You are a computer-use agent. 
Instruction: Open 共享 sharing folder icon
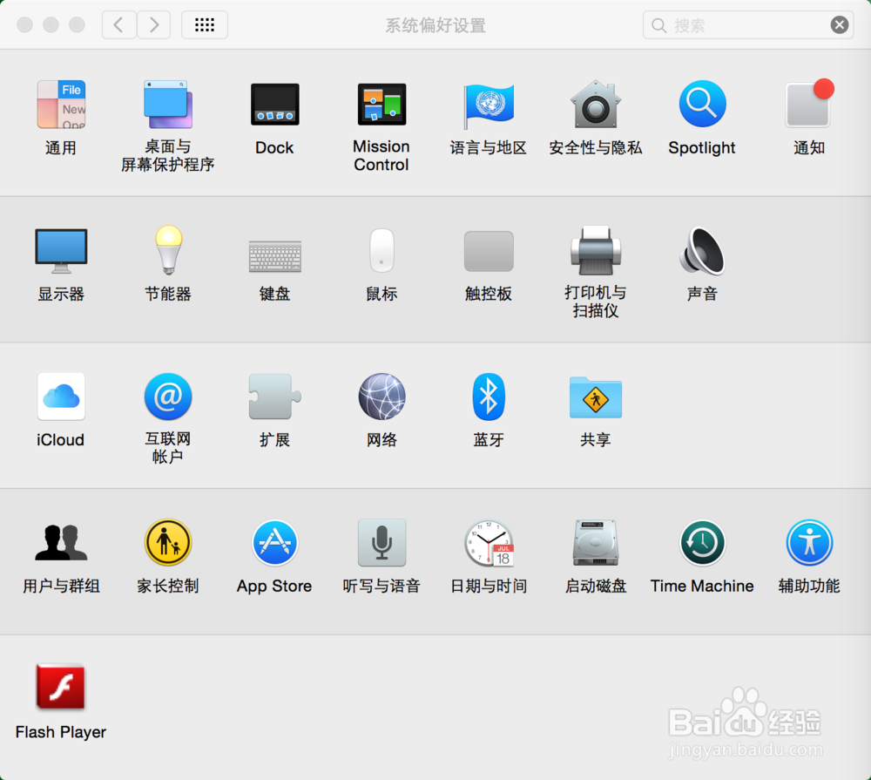[x=596, y=397]
